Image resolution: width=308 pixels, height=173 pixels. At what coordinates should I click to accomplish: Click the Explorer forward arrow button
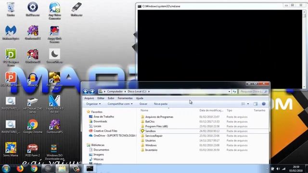92,91
